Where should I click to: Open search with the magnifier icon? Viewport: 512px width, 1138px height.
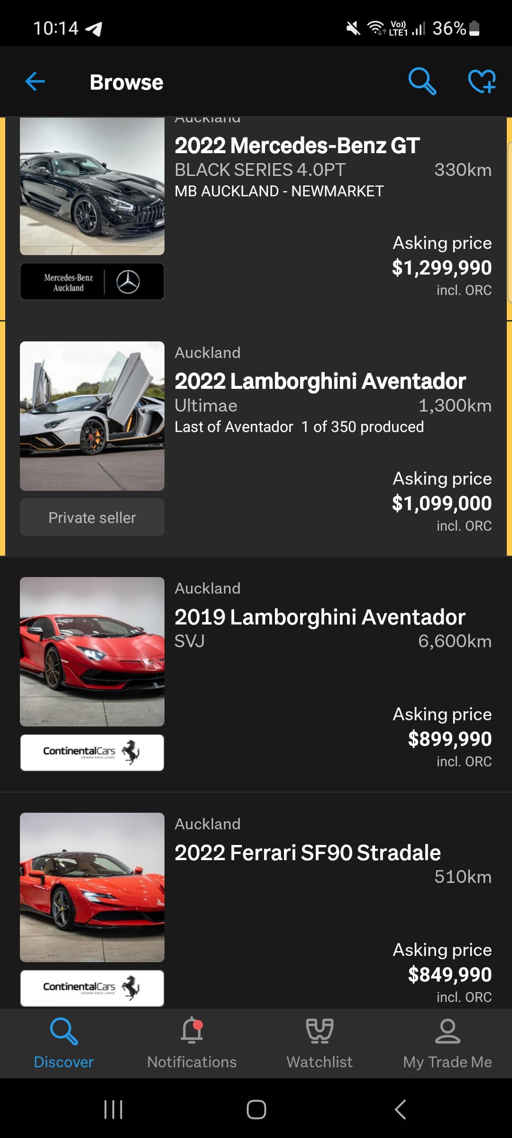tap(422, 81)
